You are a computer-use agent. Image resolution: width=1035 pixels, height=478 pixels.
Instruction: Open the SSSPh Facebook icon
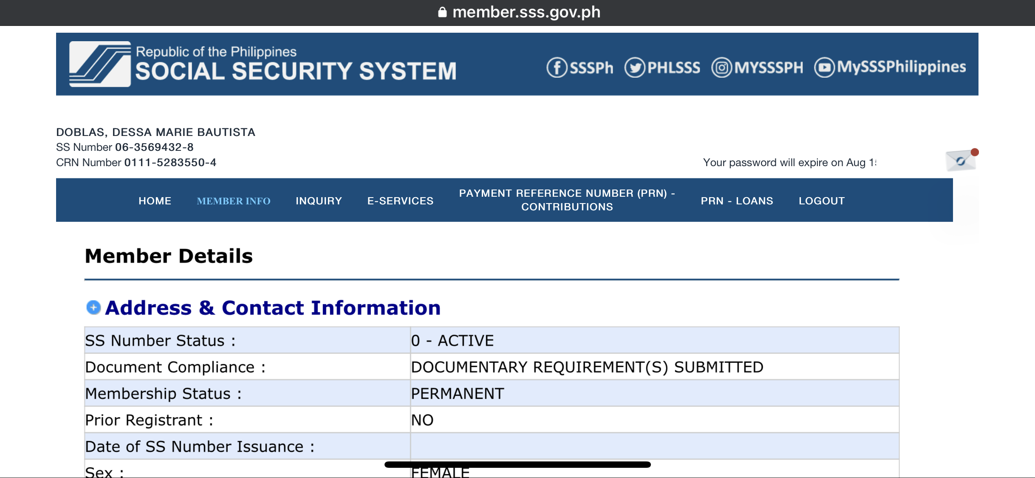tap(557, 68)
